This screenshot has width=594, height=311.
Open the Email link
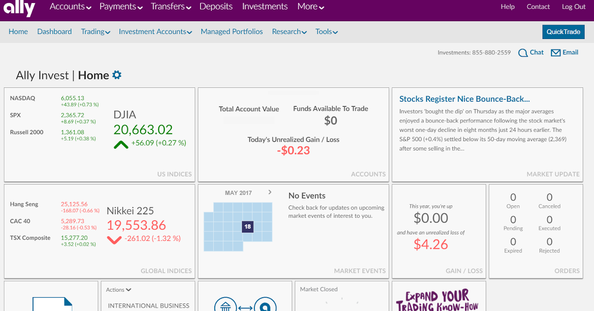(570, 52)
